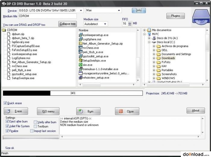Click the Mi PC computer icon
211x157 pixels.
(x=149, y=34)
